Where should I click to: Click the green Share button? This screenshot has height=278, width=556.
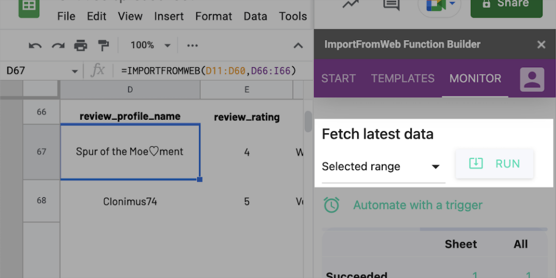coord(506,5)
